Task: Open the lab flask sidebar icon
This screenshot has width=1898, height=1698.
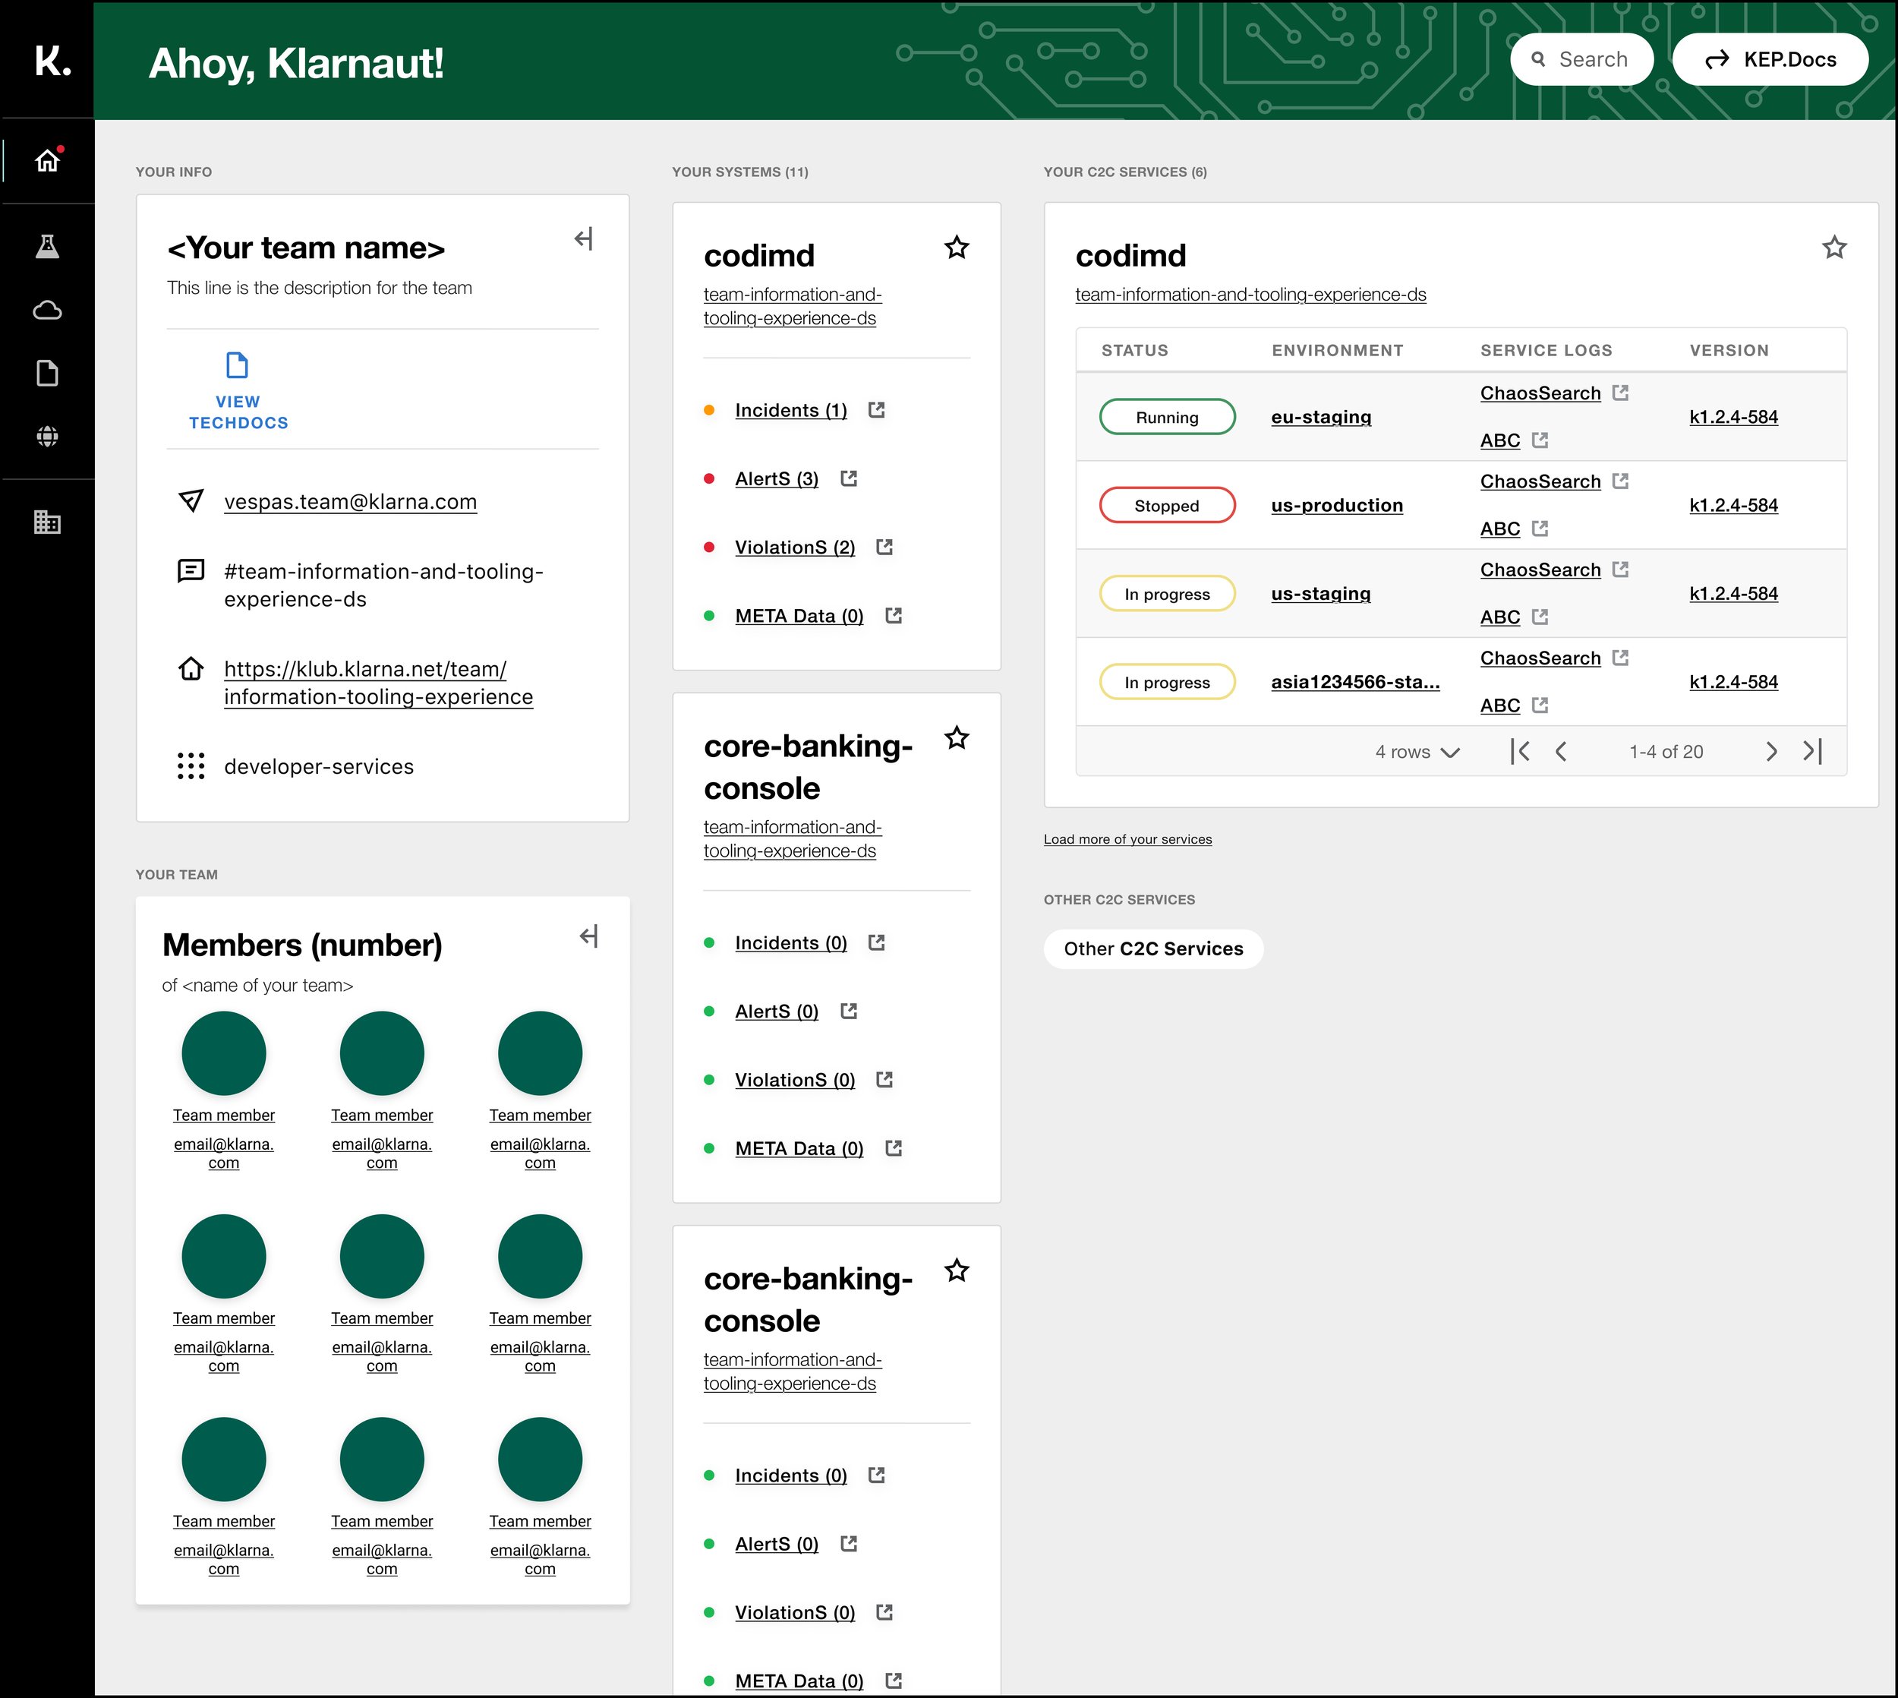Action: coord(48,246)
